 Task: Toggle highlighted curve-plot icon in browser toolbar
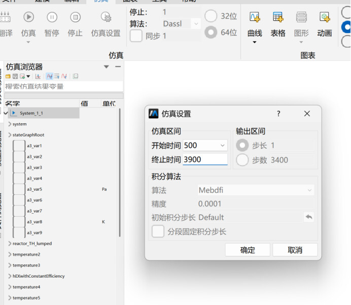(50, 76)
